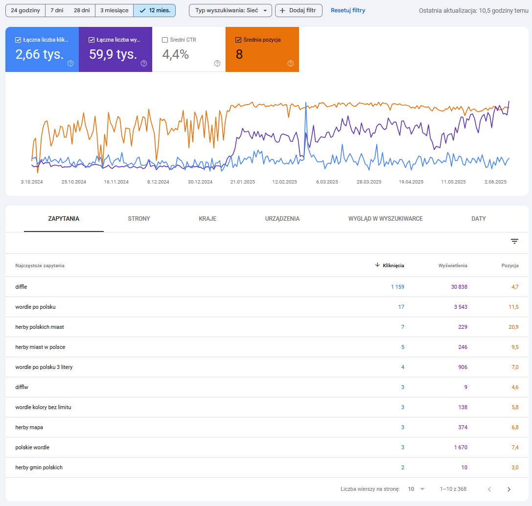The width and height of the screenshot is (532, 506).
Task: Switch to the Strony tab
Action: pyautogui.click(x=139, y=219)
